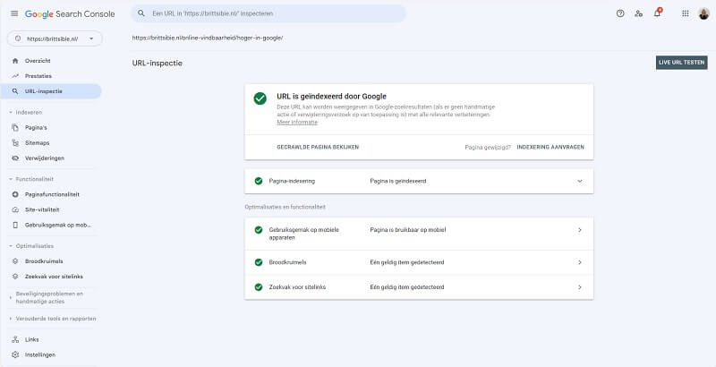
Task: Click the Sitemaps icon
Action: [x=15, y=143]
